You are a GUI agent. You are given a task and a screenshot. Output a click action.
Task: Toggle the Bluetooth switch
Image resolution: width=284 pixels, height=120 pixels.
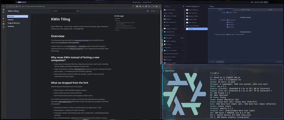(182, 38)
